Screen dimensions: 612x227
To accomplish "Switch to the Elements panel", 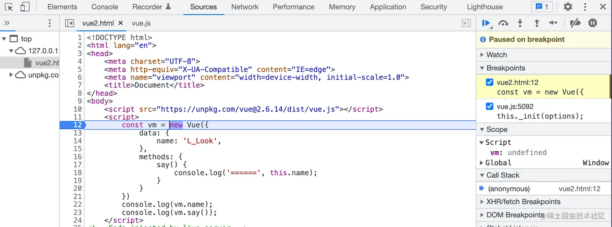I will coord(62,7).
